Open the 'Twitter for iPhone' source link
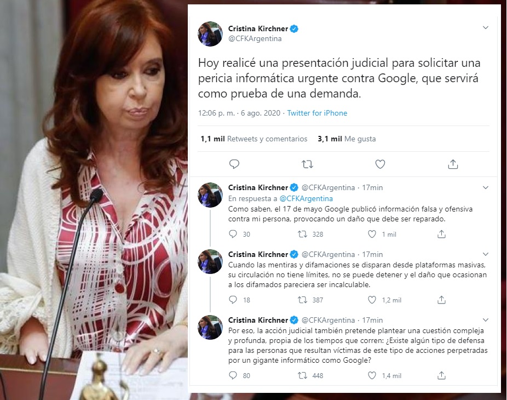Image resolution: width=507 pixels, height=400 pixels. click(x=317, y=113)
